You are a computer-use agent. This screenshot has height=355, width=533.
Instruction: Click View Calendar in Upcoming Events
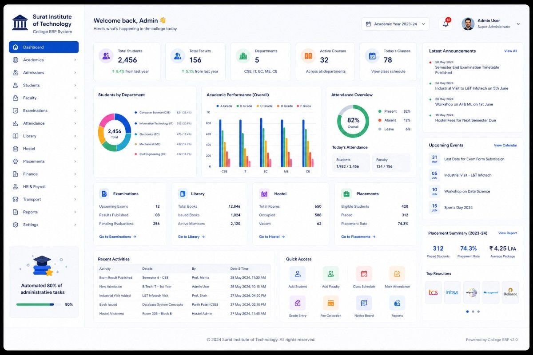505,145
